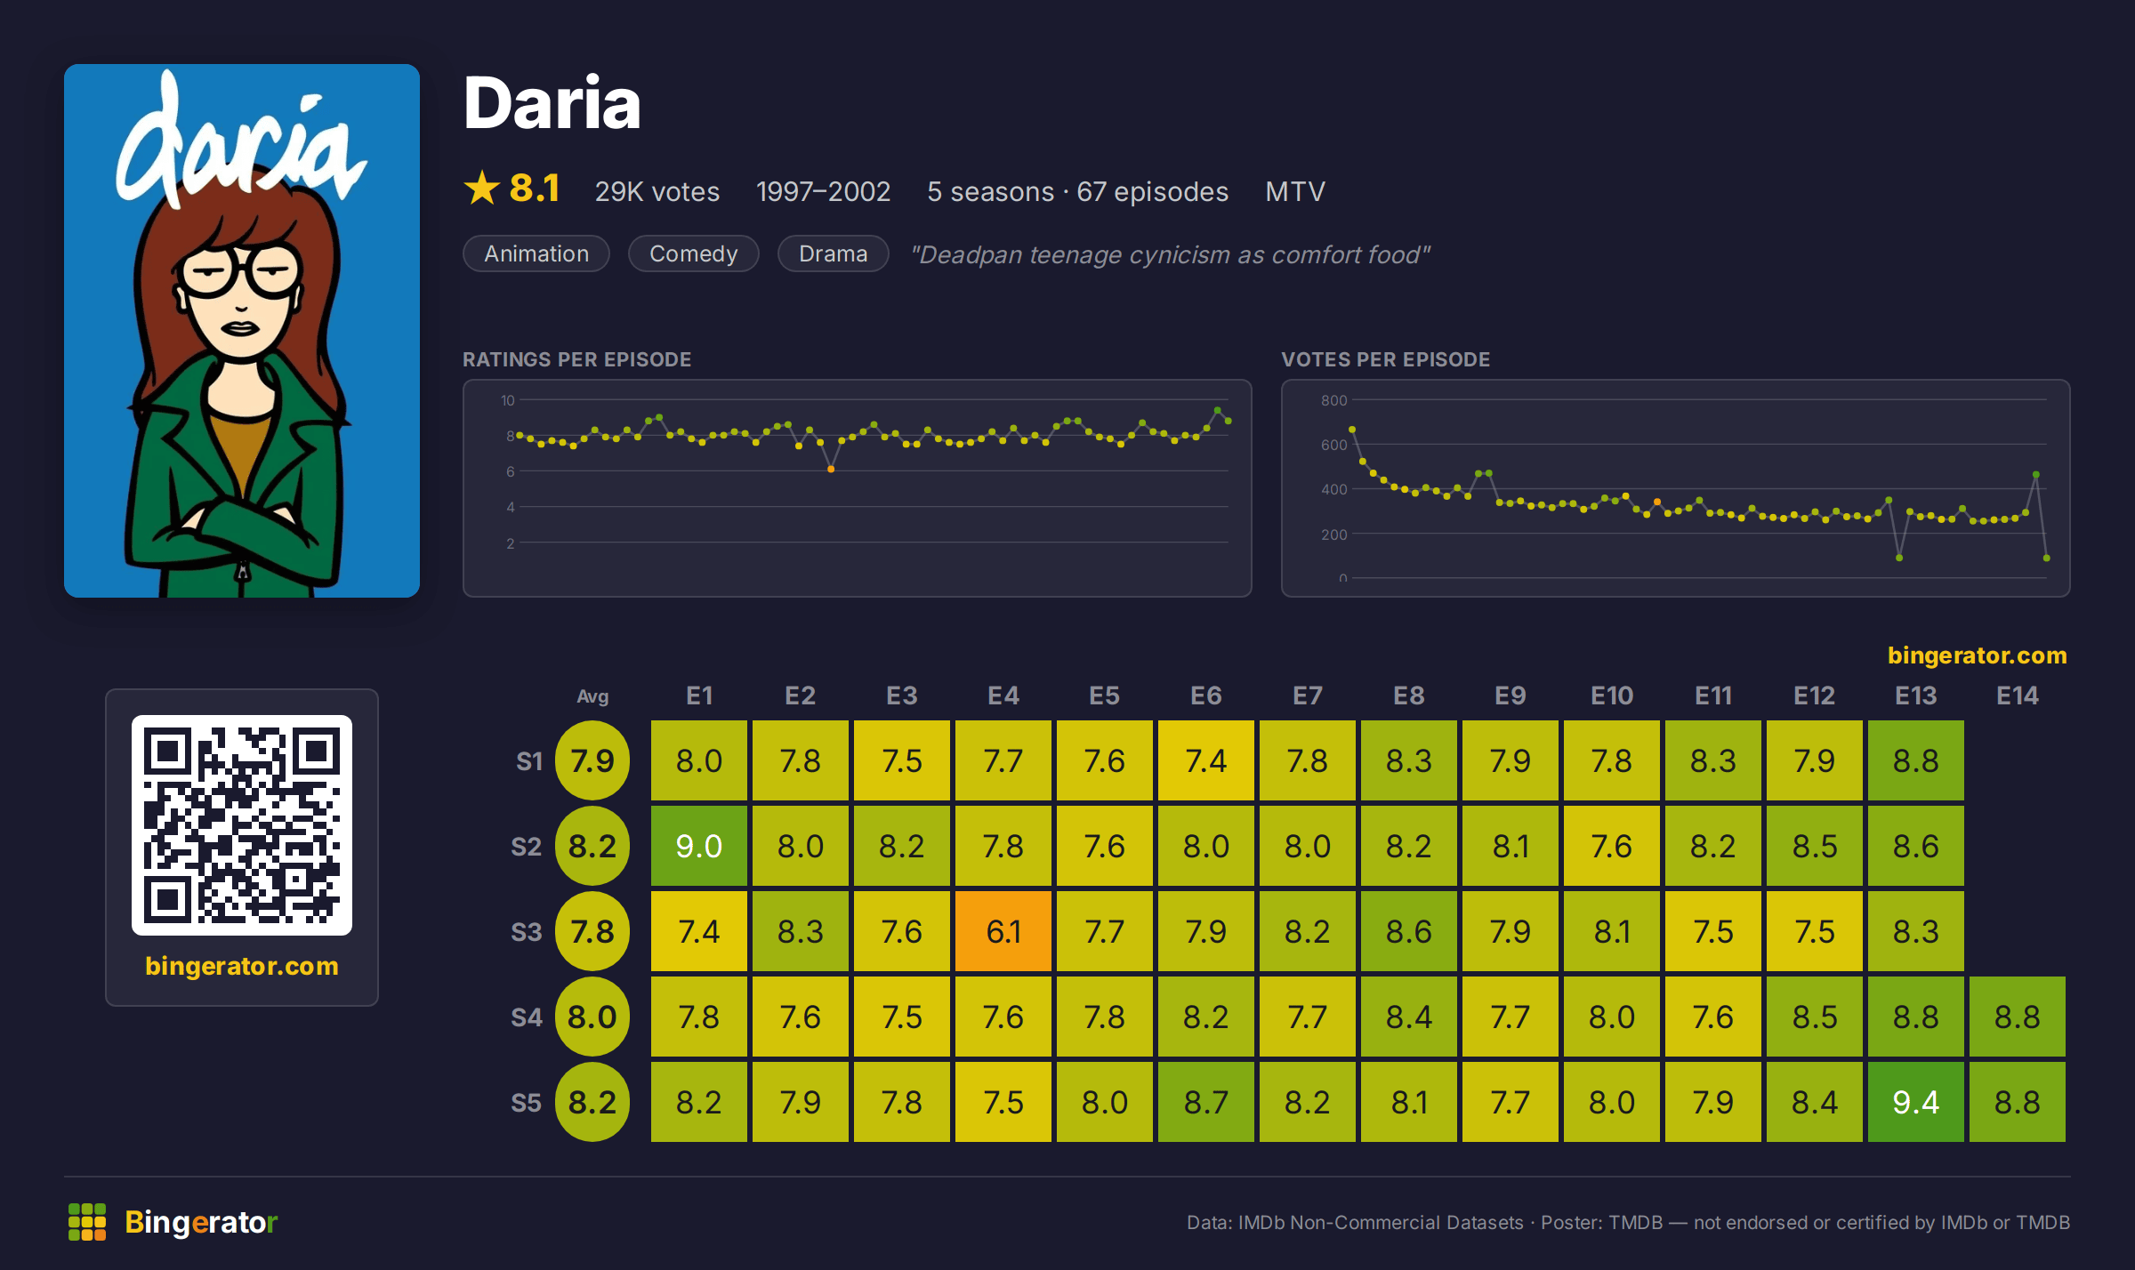Click the S3 average 7.8 circle
The image size is (2135, 1270).
click(x=592, y=931)
